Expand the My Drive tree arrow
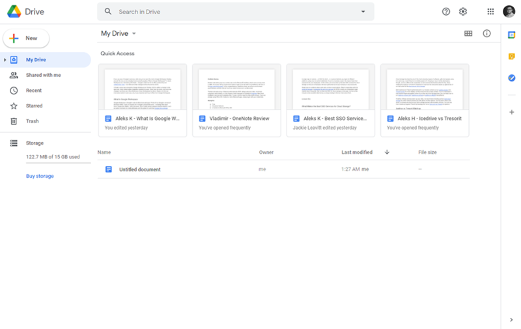 [x=5, y=60]
